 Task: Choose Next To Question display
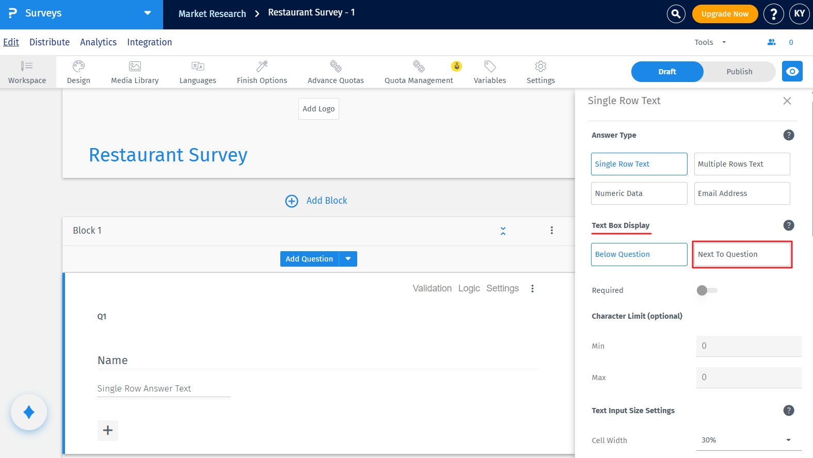point(742,254)
